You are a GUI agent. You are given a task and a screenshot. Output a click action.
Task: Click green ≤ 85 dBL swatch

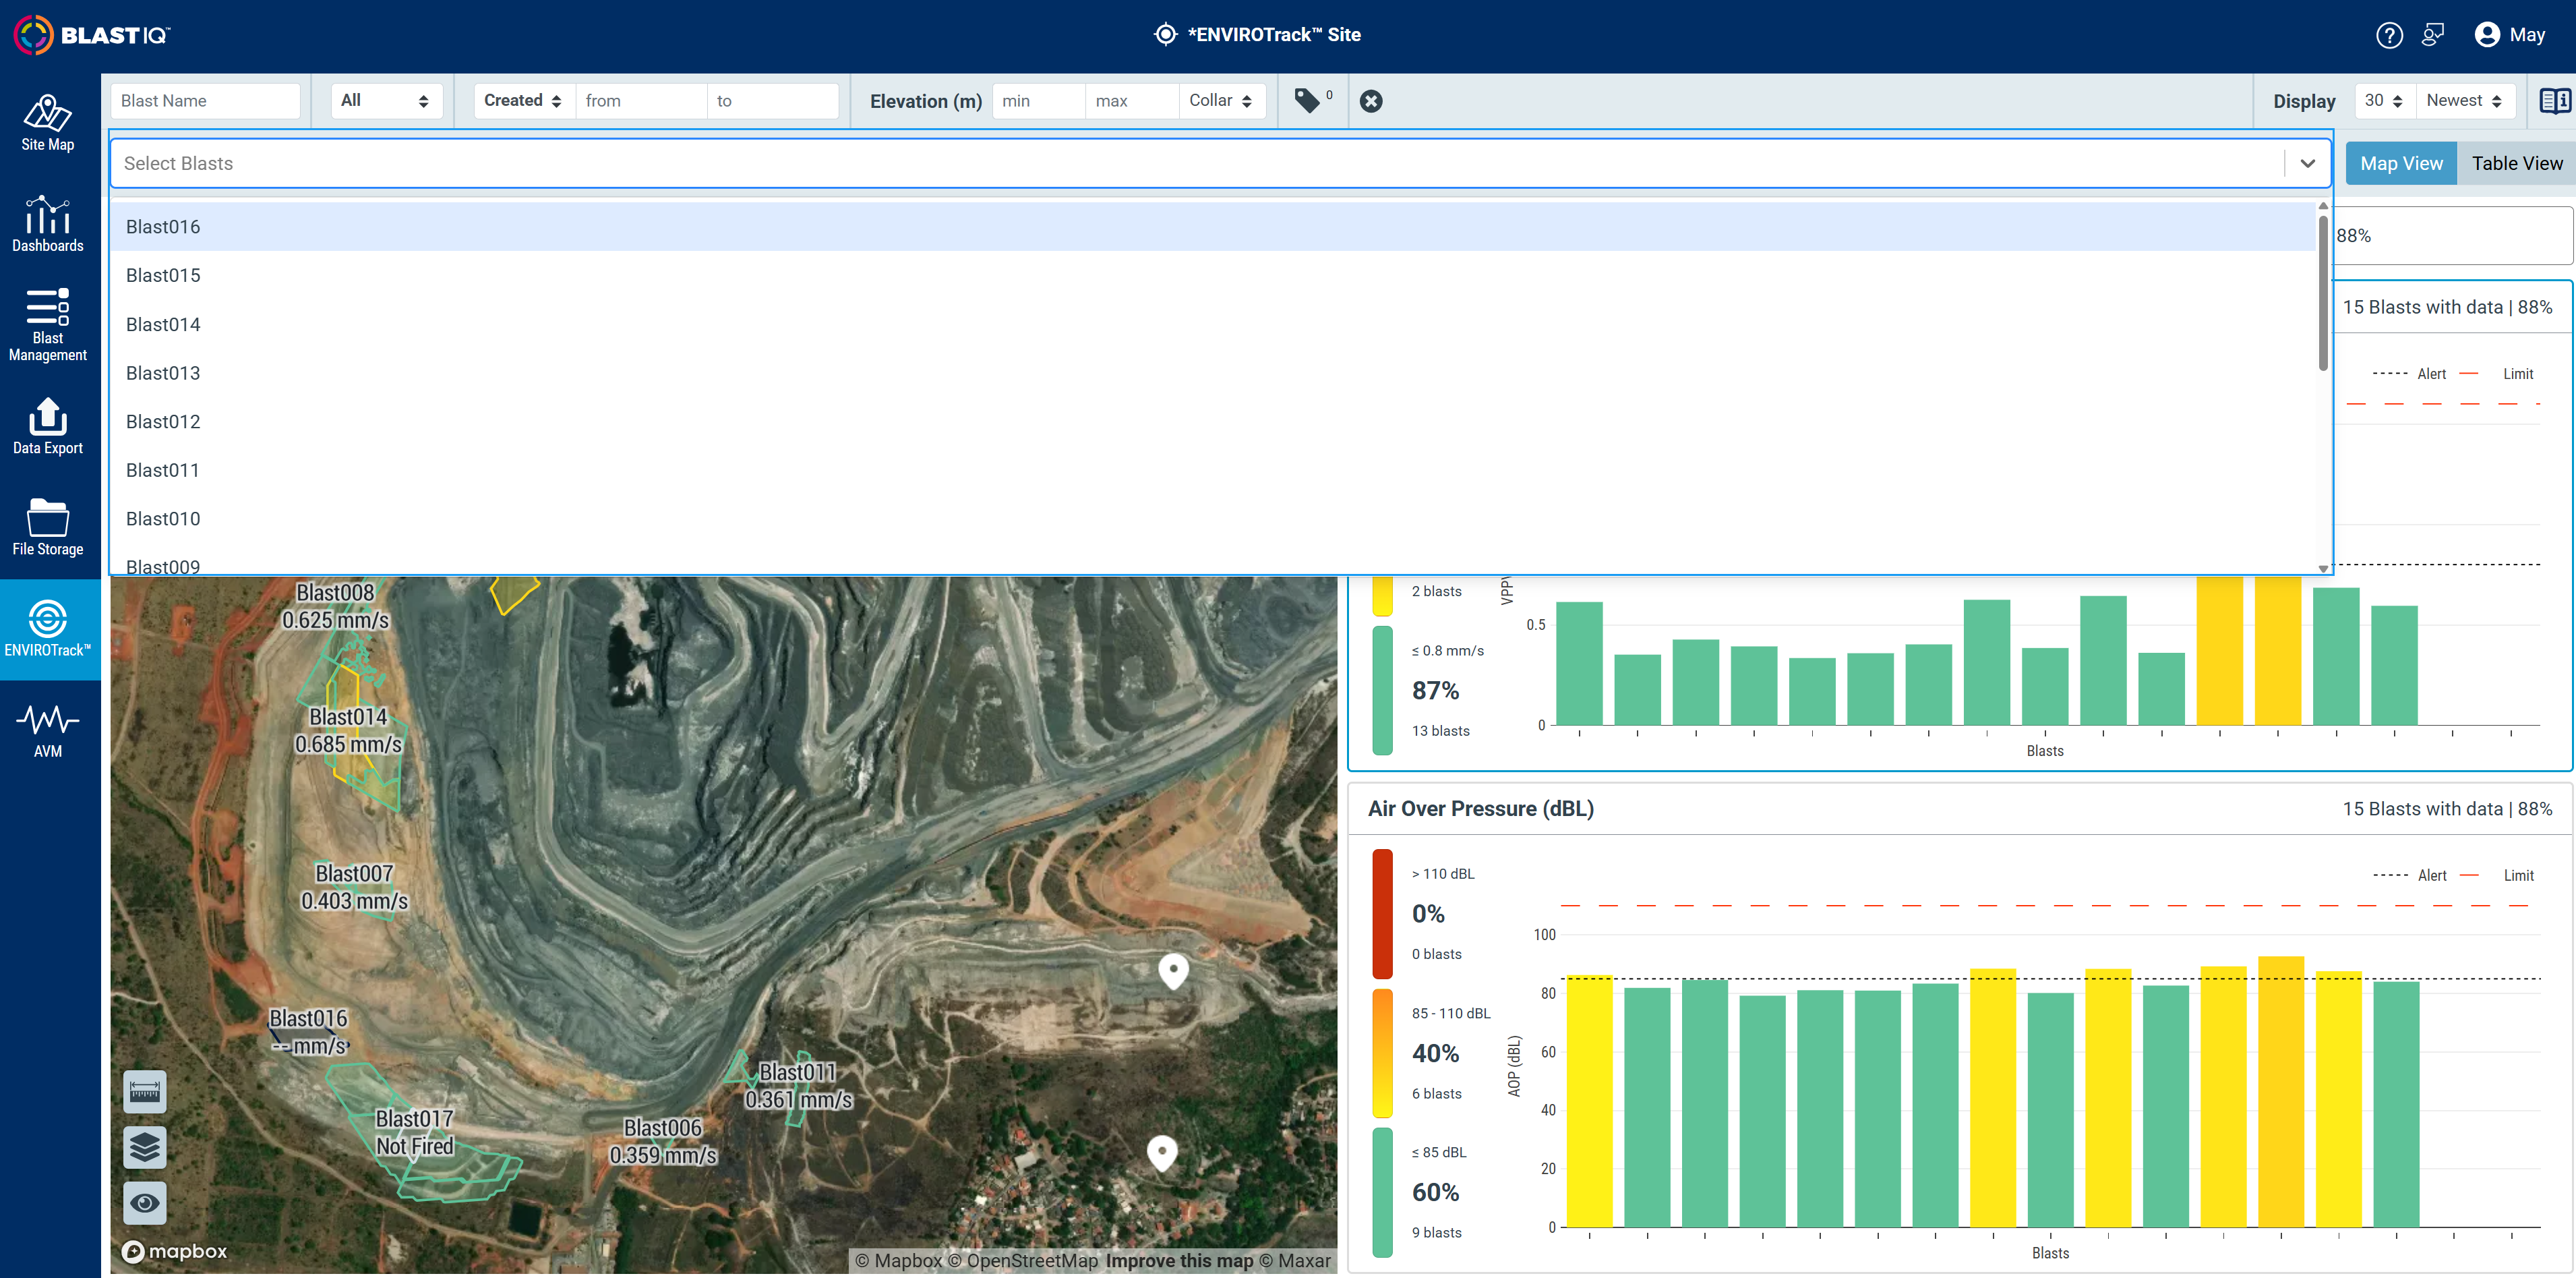pyautogui.click(x=1382, y=1192)
